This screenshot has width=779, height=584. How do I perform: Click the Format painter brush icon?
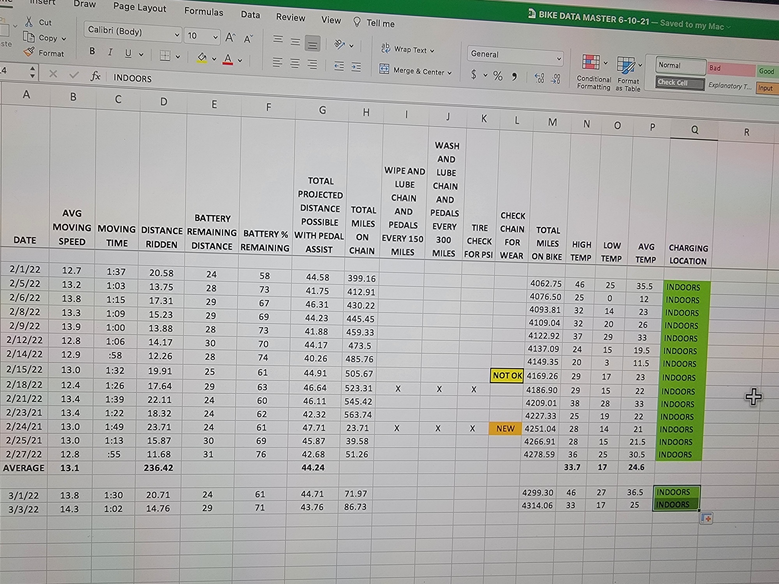[29, 51]
